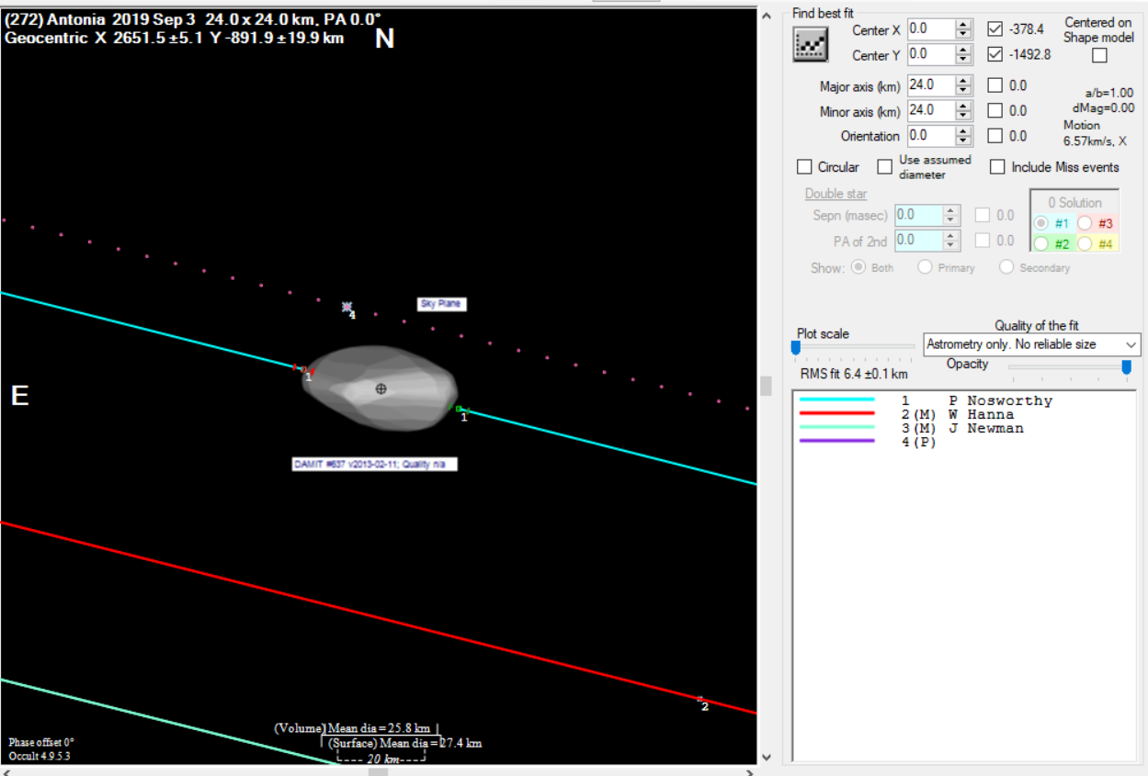Select solution #2 radio button

(1041, 244)
